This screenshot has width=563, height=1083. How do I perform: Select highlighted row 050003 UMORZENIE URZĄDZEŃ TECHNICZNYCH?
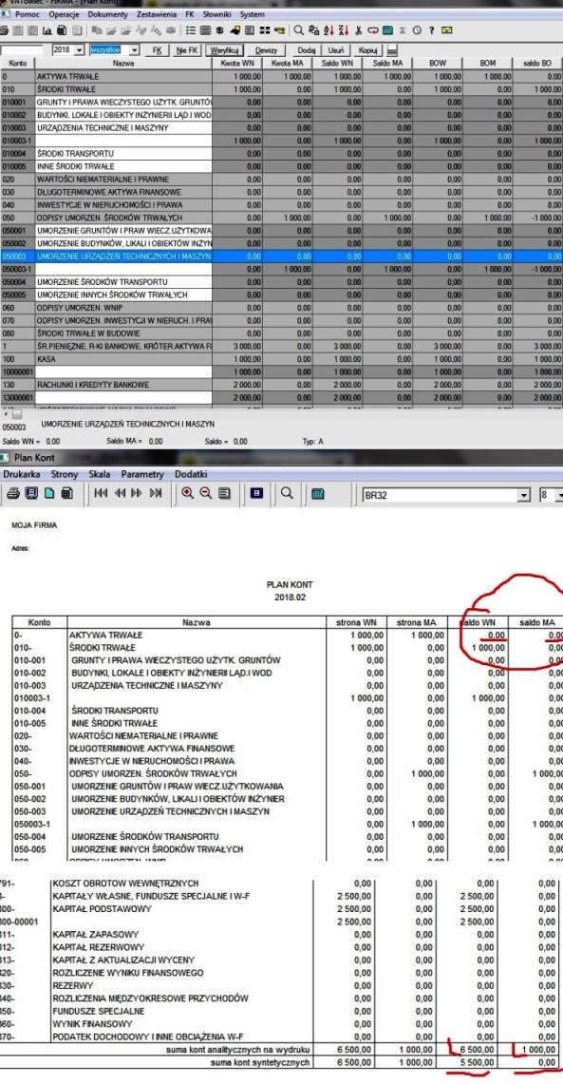click(x=281, y=256)
